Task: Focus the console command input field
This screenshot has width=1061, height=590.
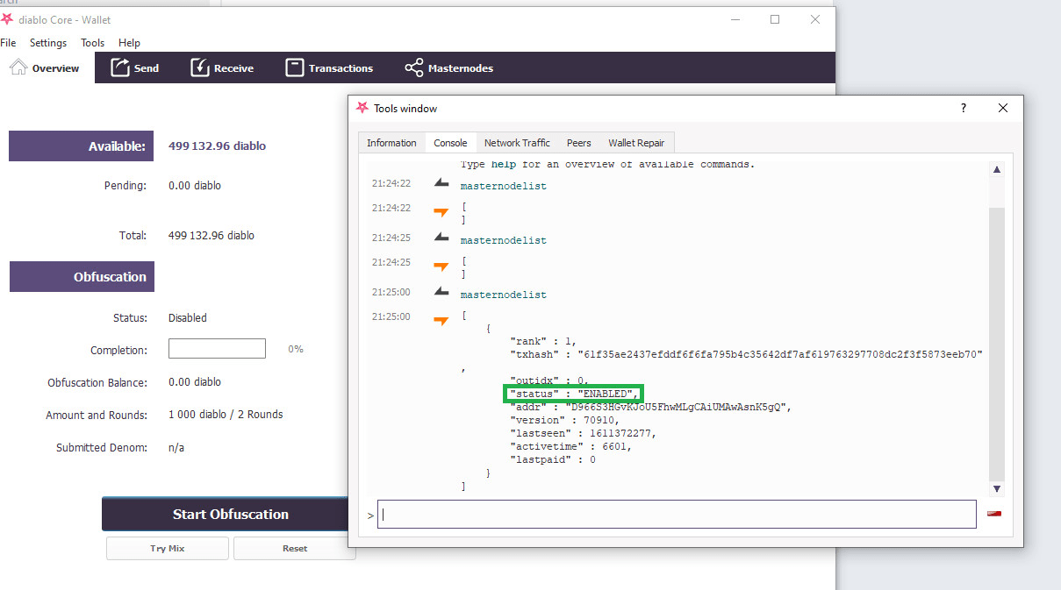Action: click(x=676, y=515)
